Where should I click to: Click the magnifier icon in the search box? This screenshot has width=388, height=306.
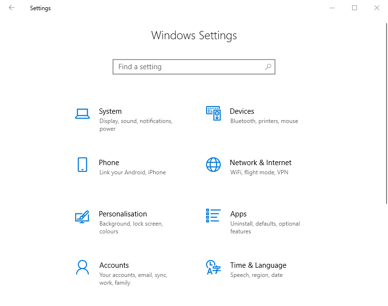pyautogui.click(x=268, y=67)
